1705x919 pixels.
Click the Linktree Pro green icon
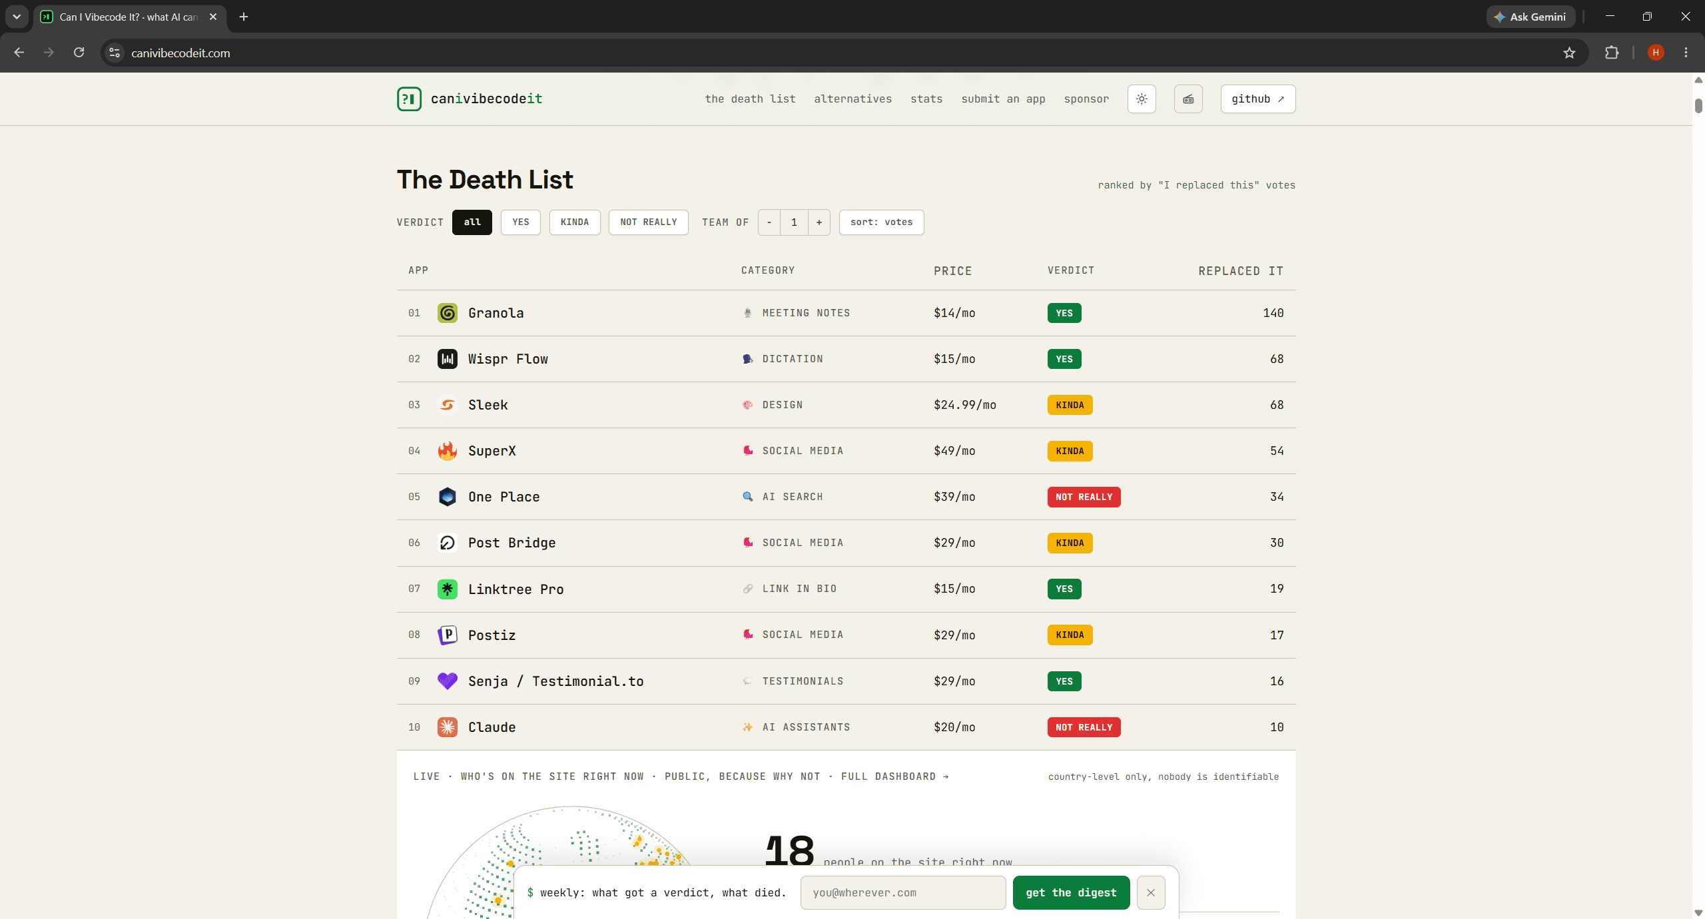448,589
